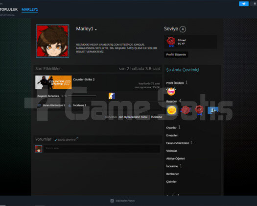Image resolution: width=257 pixels, height=206 pixels.
Task: Open the notifications bell icon
Action: click(x=255, y=3)
